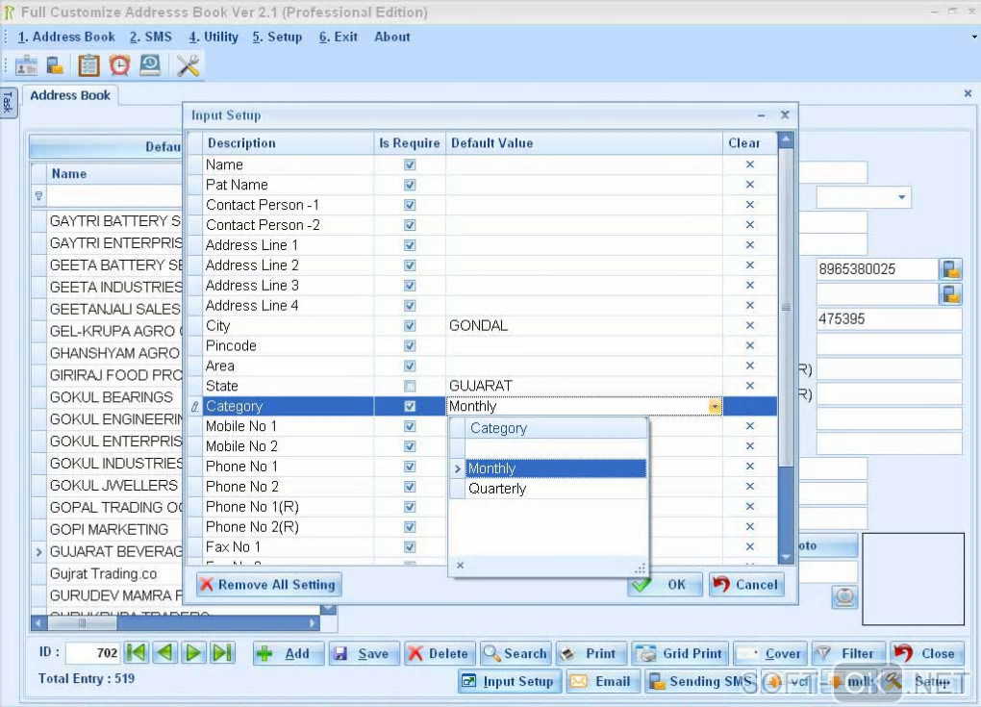
Task: Click the Grid Print button
Action: (680, 654)
